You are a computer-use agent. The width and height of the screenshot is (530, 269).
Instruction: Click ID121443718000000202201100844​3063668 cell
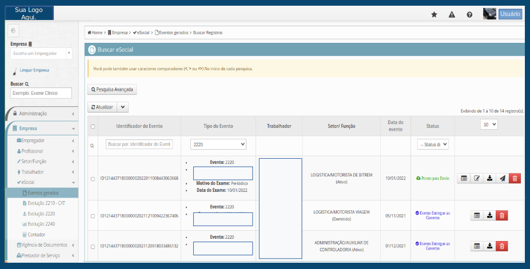[x=140, y=178]
